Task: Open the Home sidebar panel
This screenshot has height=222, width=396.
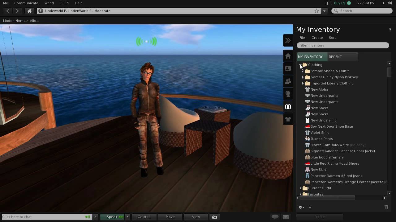Action: (x=288, y=56)
